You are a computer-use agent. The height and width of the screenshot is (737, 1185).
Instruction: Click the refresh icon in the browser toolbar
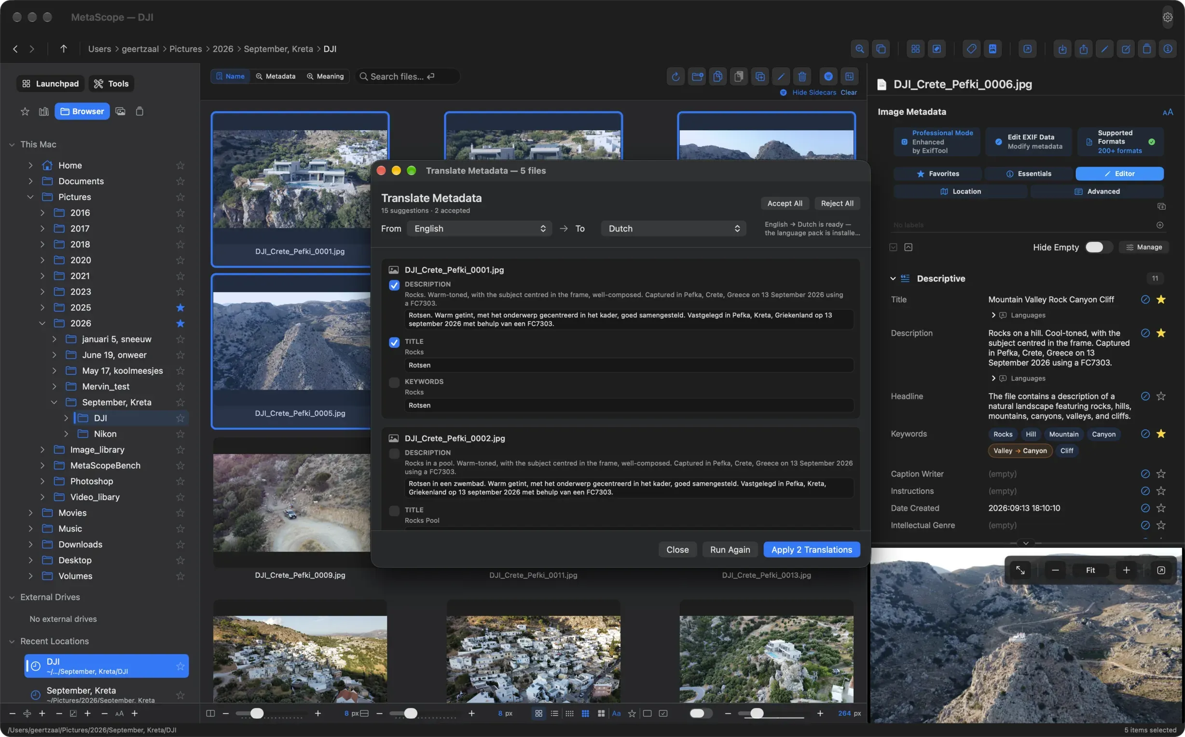tap(675, 77)
